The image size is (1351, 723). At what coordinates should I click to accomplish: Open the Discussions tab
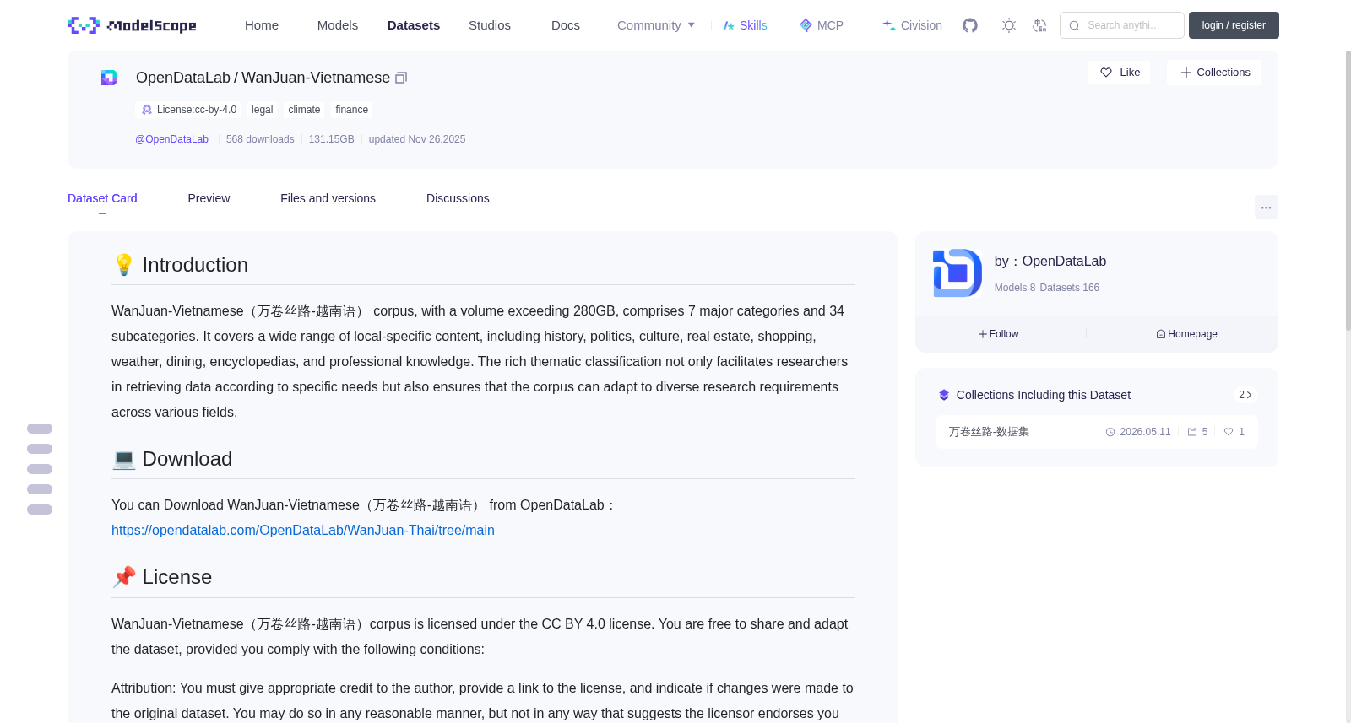458,198
